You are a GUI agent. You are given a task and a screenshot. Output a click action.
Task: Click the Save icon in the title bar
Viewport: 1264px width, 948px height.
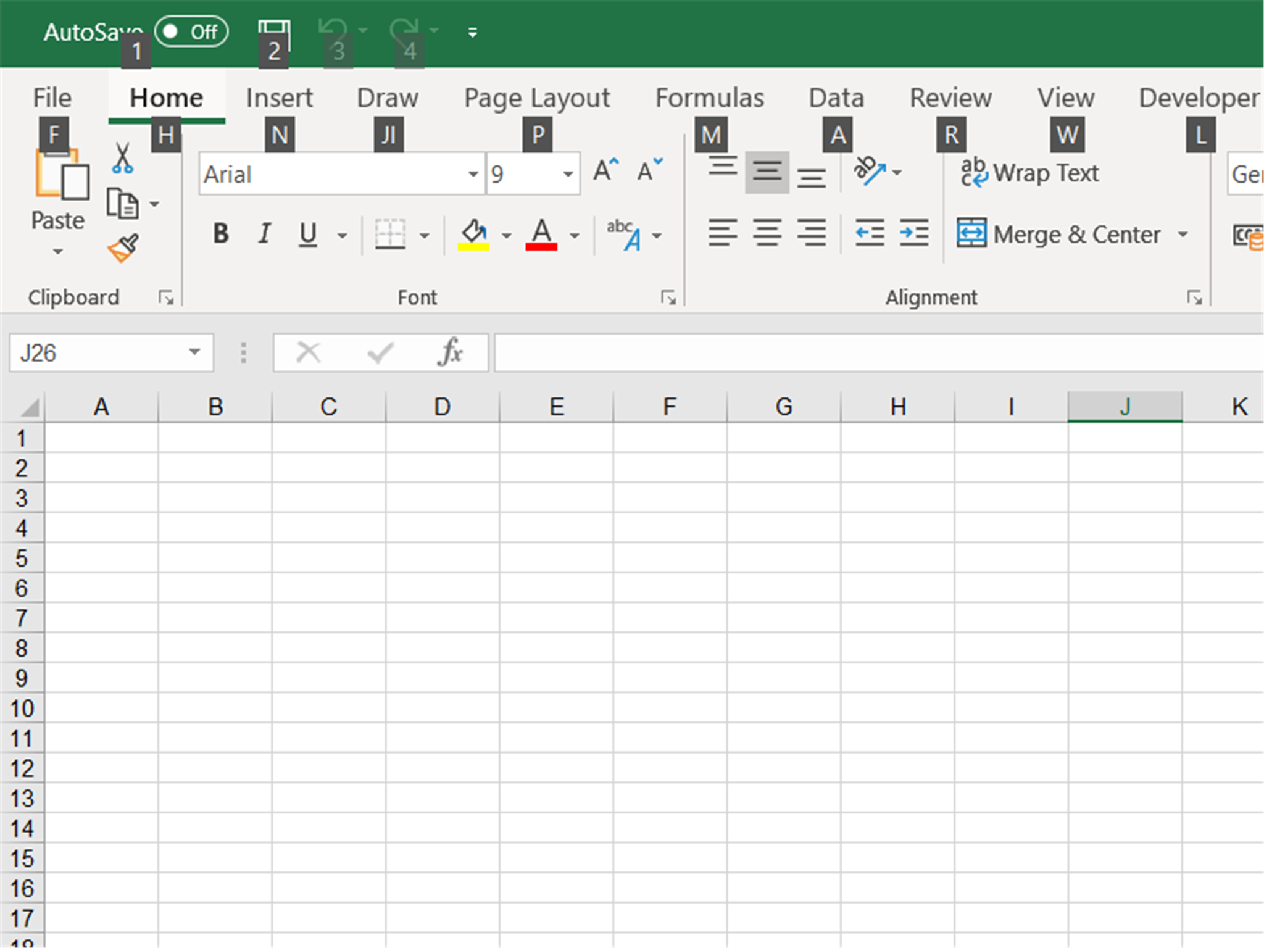click(274, 34)
